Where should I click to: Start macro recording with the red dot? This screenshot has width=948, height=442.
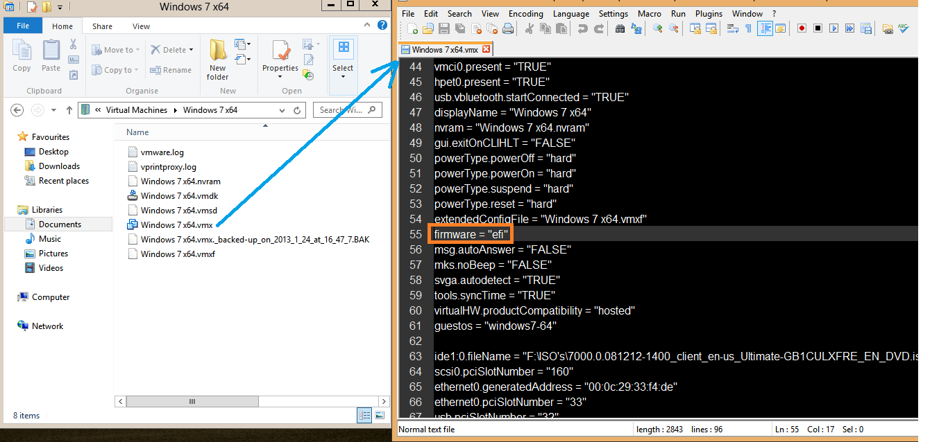pyautogui.click(x=802, y=28)
